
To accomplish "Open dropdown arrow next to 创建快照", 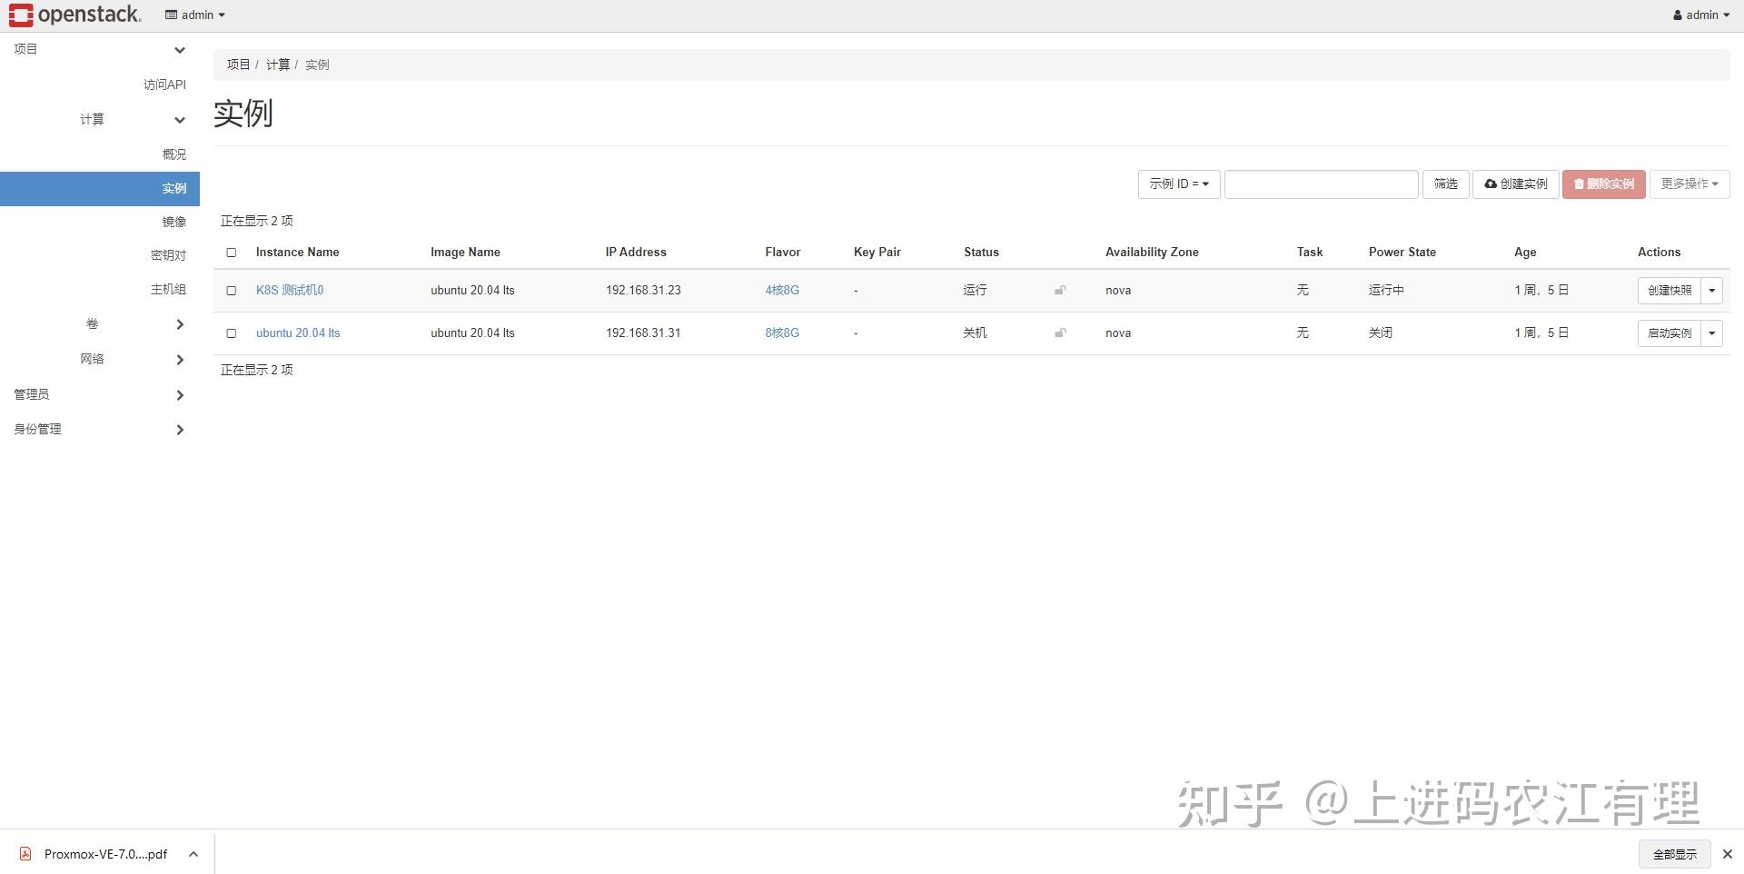I will click(1711, 290).
